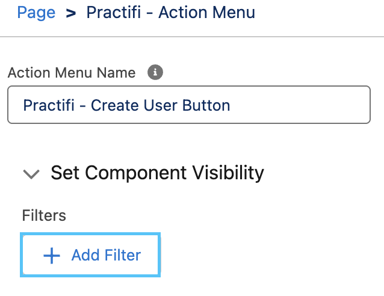This screenshot has height=296, width=384.
Task: Click the words Action Menu in the breadcrumb
Action: point(206,12)
